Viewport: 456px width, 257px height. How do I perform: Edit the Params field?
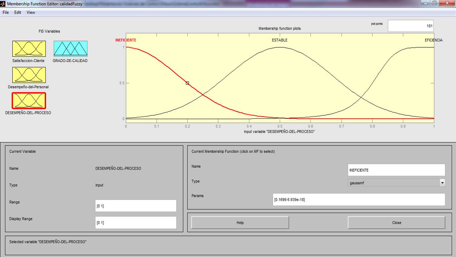coord(359,199)
